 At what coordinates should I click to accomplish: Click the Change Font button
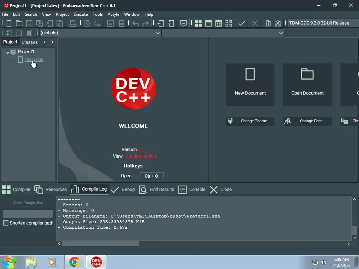point(307,121)
